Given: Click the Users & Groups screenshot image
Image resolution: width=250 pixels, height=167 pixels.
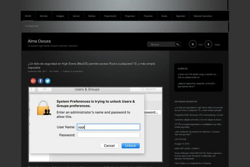Looking at the screenshot, I should [95, 124].
